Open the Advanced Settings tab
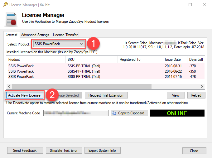Viewport: 212px width, 158px height. tap(35, 35)
